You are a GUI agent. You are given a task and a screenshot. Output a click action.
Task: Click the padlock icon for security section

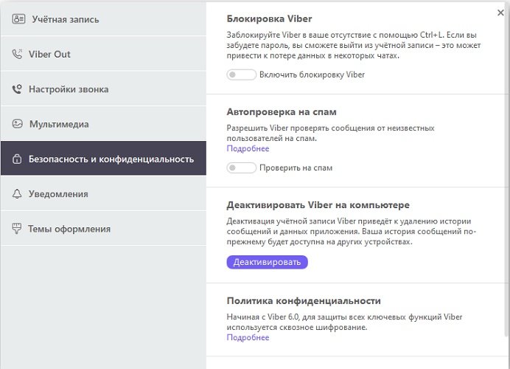click(17, 159)
